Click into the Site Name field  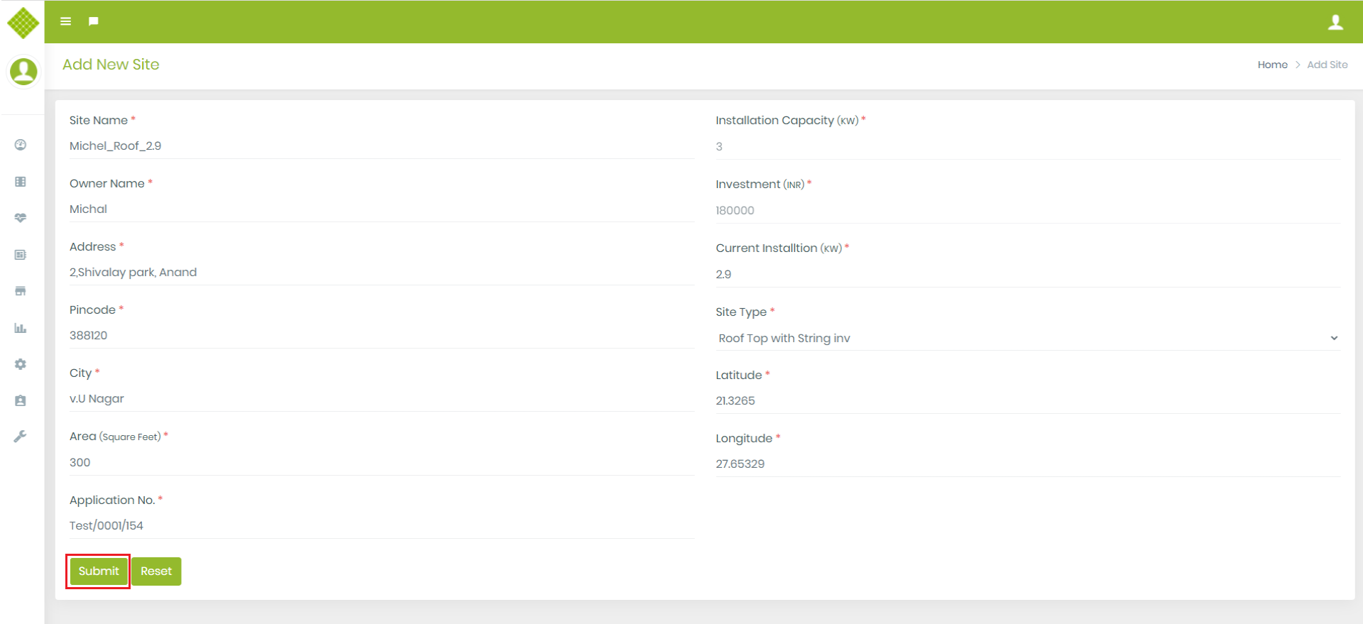(x=381, y=146)
